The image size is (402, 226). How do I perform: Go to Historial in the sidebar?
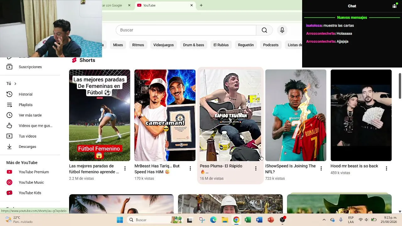click(25, 94)
